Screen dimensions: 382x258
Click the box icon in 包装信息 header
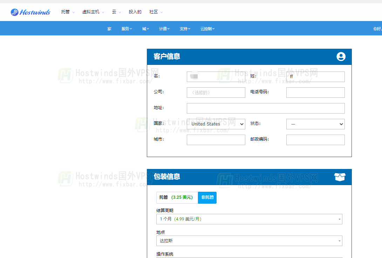tap(340, 177)
